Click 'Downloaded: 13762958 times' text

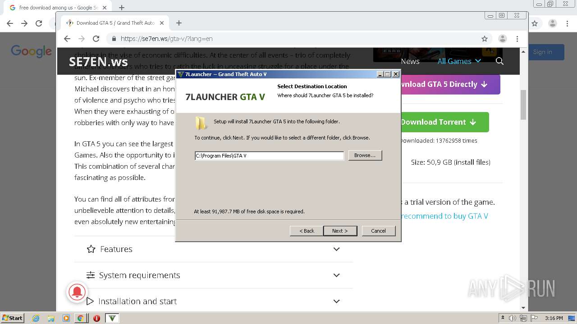pyautogui.click(x=439, y=140)
